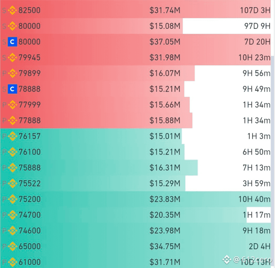
Task: Click the 9H 56m duration
Action: (x=257, y=73)
